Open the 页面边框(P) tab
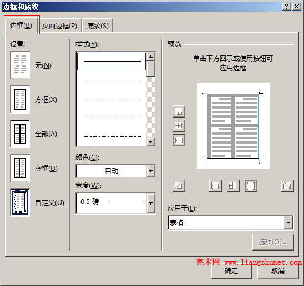The width and height of the screenshot is (304, 286). click(60, 25)
